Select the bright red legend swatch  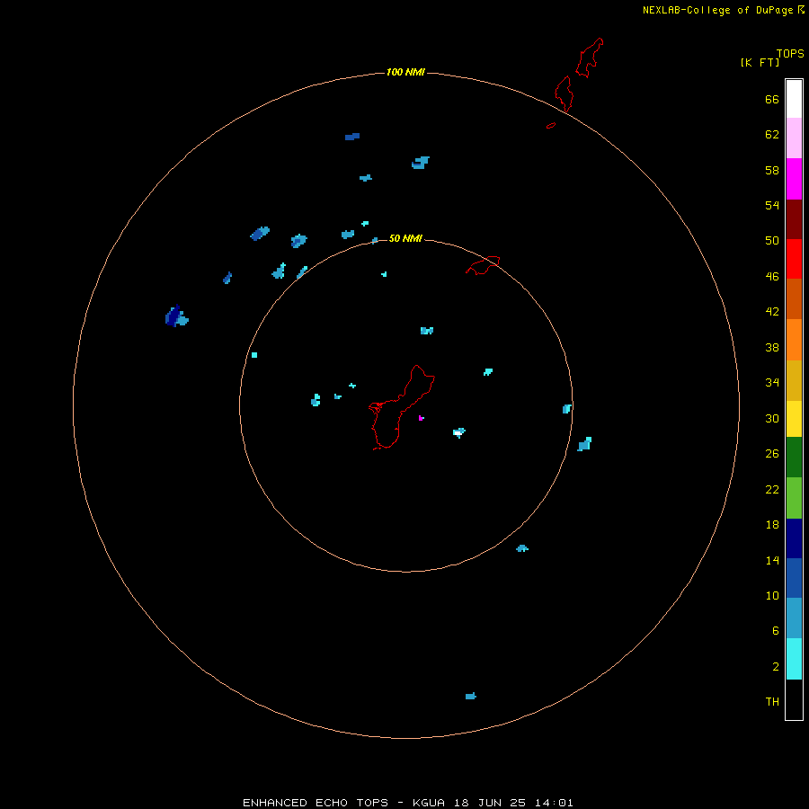pyautogui.click(x=794, y=259)
